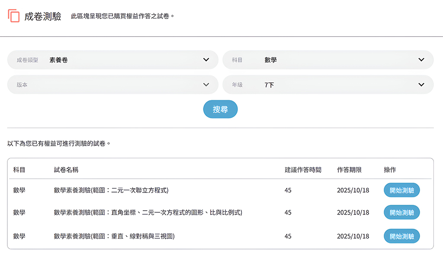The height and width of the screenshot is (259, 443).
Task: Select the 垂直、線對稱與三視圖 exam name
Action: coord(114,236)
